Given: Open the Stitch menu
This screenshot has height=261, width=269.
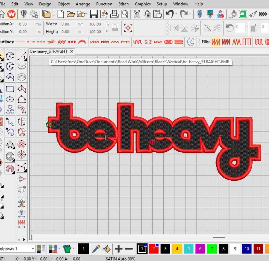Looking at the screenshot, I should click(x=123, y=4).
